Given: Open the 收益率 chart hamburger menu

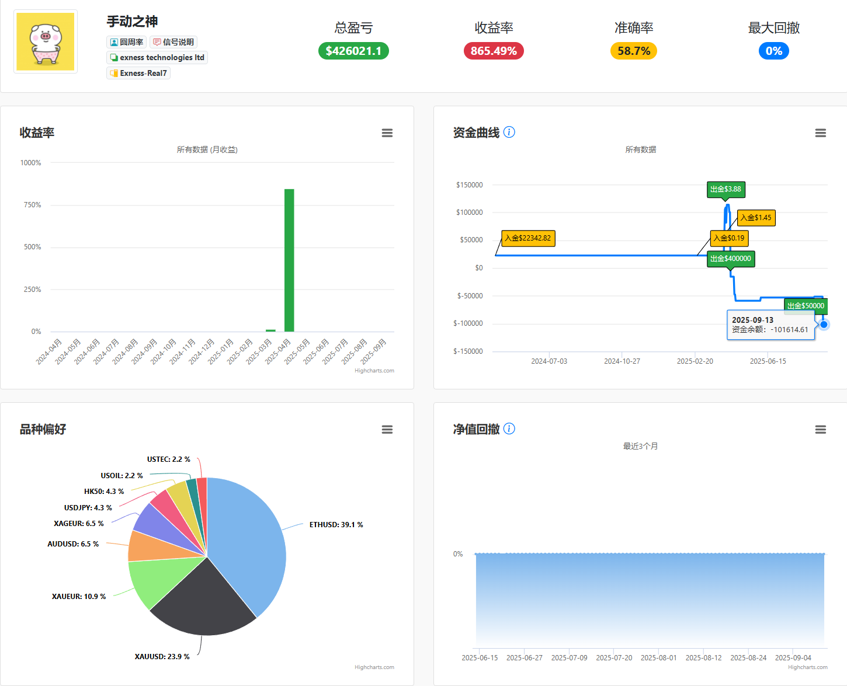Looking at the screenshot, I should tap(387, 133).
